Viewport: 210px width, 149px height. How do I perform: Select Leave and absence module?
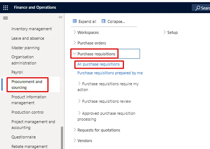click(x=28, y=38)
